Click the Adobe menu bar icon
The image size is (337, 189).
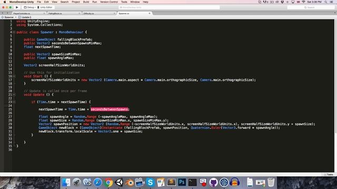266,2
